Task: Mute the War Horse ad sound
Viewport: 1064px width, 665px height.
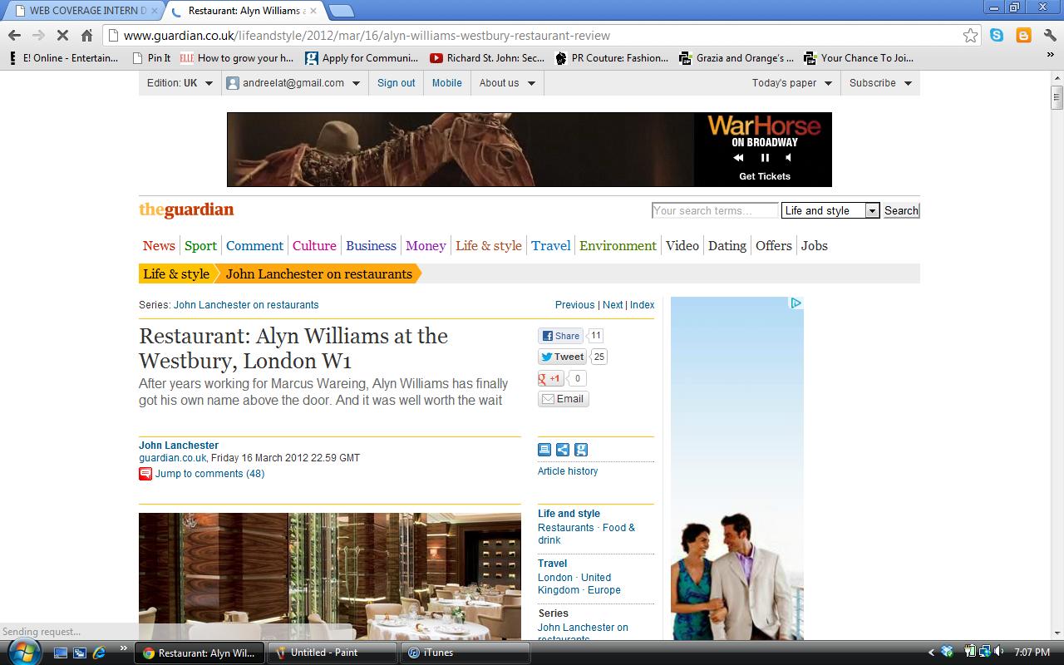Action: point(789,158)
